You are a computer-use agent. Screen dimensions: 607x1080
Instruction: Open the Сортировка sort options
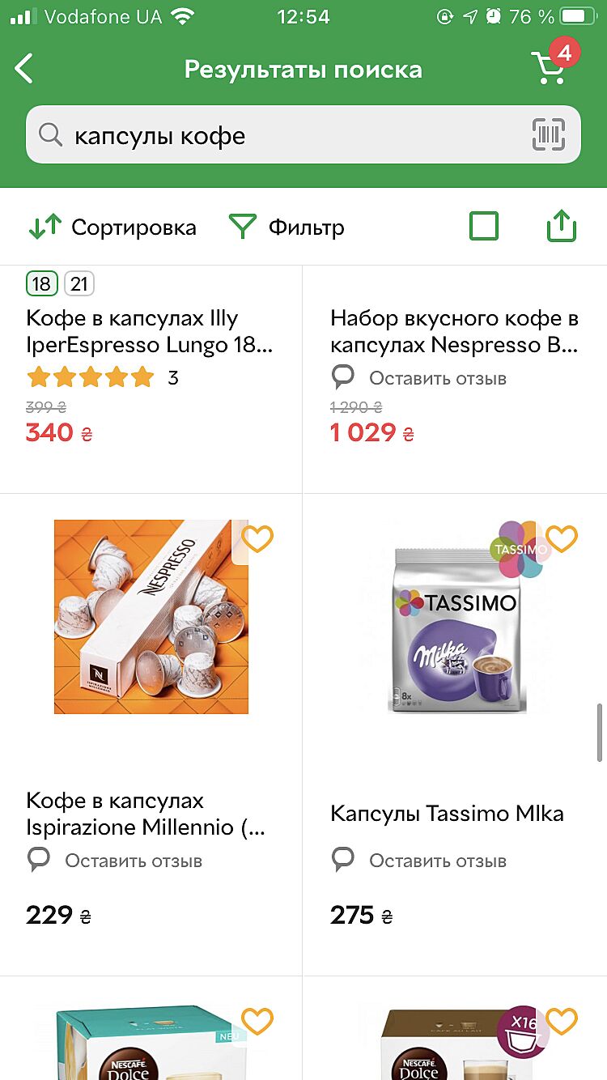click(x=112, y=227)
